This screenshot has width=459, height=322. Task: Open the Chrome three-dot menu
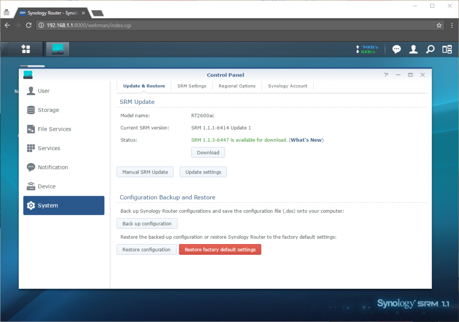point(452,25)
